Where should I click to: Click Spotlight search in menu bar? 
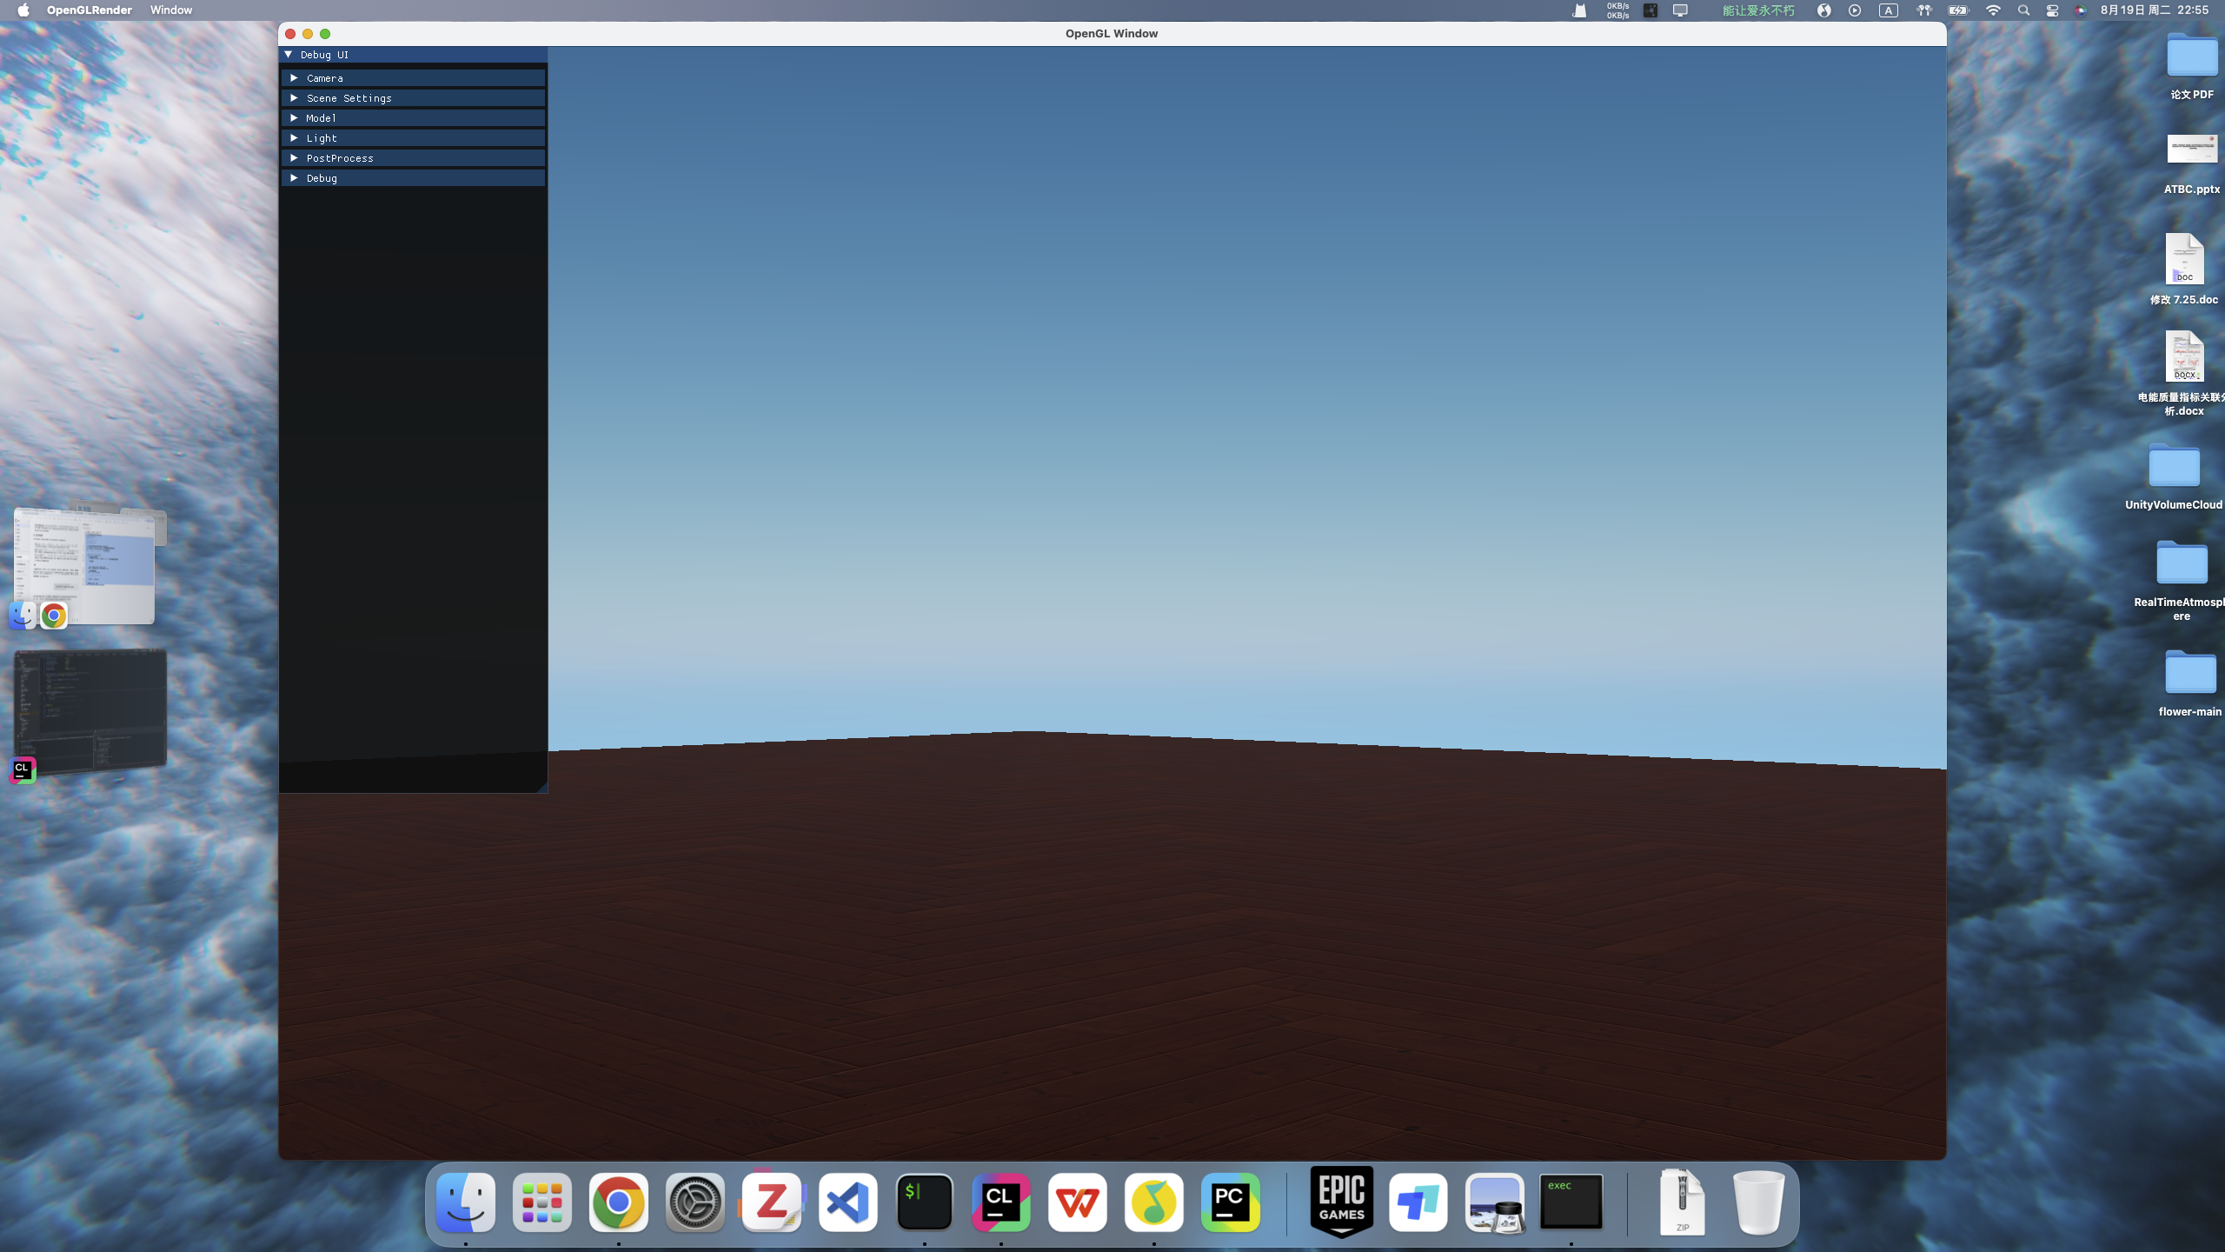click(2023, 10)
